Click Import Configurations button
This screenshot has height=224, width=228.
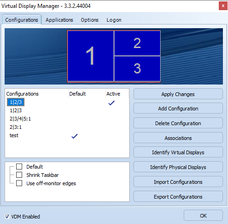coord(178,182)
